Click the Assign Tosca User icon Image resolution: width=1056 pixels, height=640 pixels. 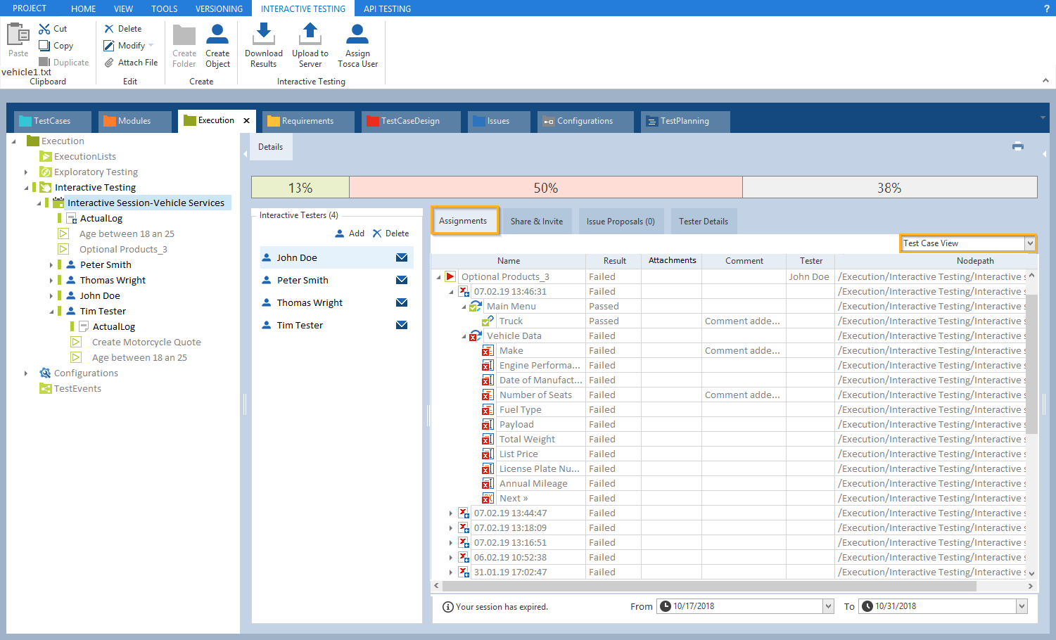357,35
